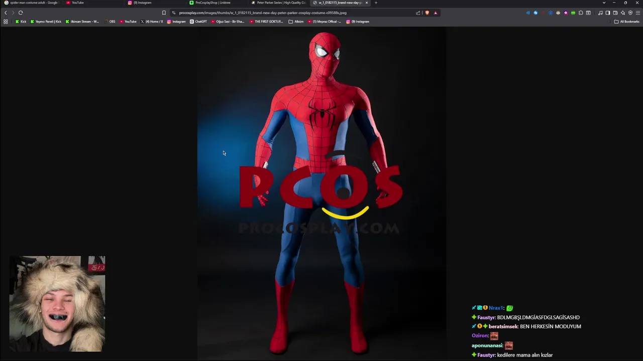Open the ChatGPT bookmark
The height and width of the screenshot is (361, 643).
pyautogui.click(x=198, y=22)
